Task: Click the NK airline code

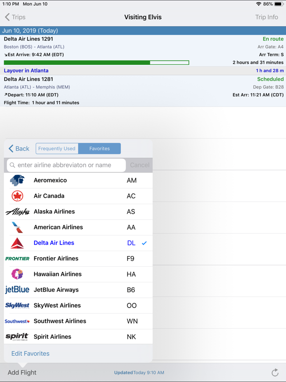Action: (x=131, y=337)
